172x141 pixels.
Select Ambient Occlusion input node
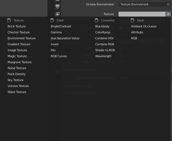pos(144,26)
